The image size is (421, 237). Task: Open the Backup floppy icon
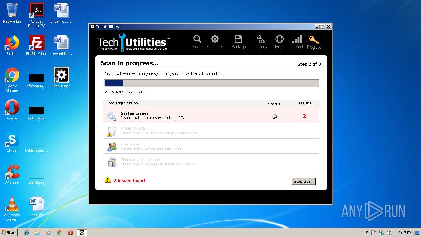point(238,42)
